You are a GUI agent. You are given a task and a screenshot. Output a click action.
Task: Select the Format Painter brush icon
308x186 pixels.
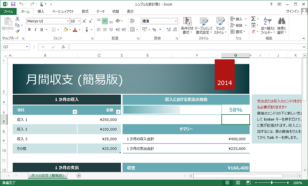point(18,32)
